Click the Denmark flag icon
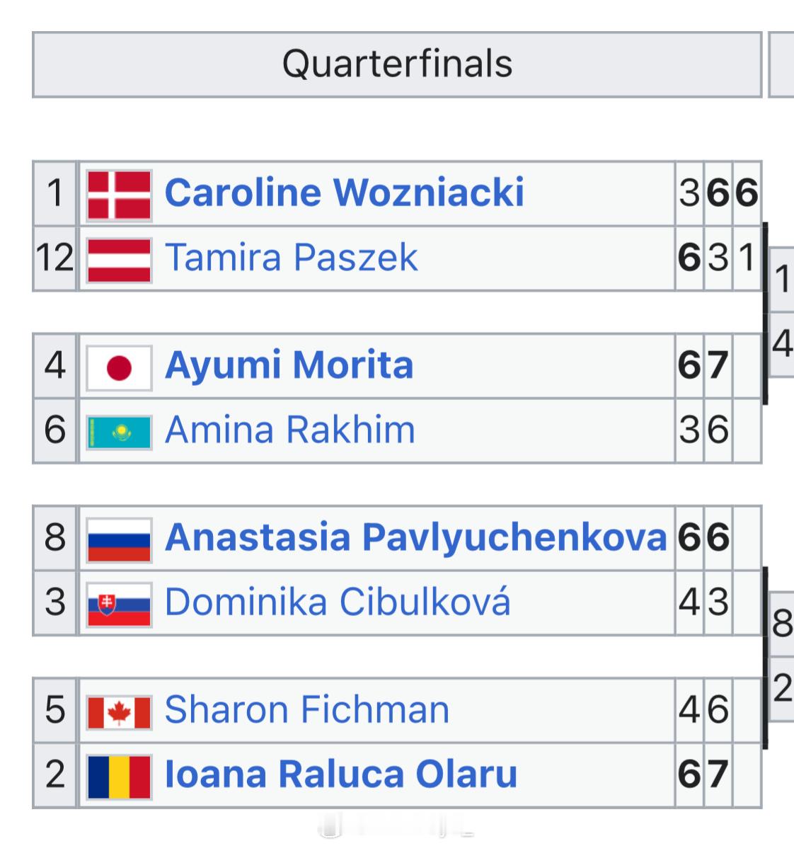This screenshot has height=846, width=794. tap(119, 195)
